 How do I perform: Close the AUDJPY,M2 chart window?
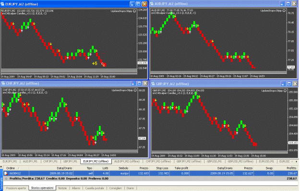coord(294,4)
